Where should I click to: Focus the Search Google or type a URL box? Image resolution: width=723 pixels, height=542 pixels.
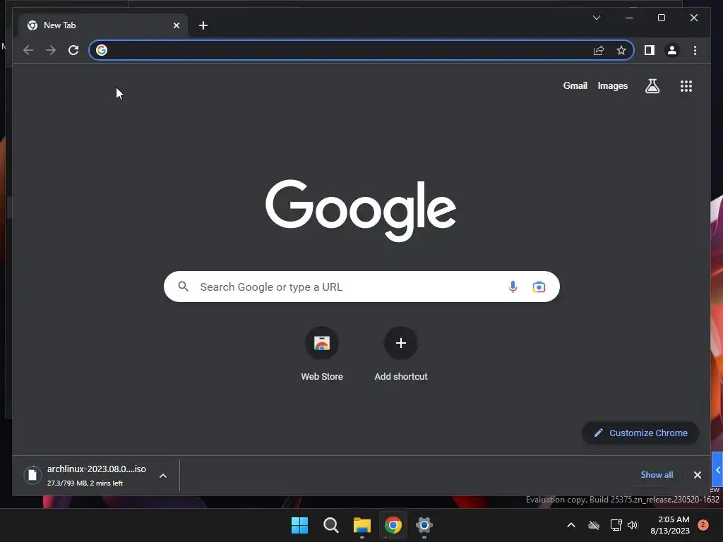[361, 287]
